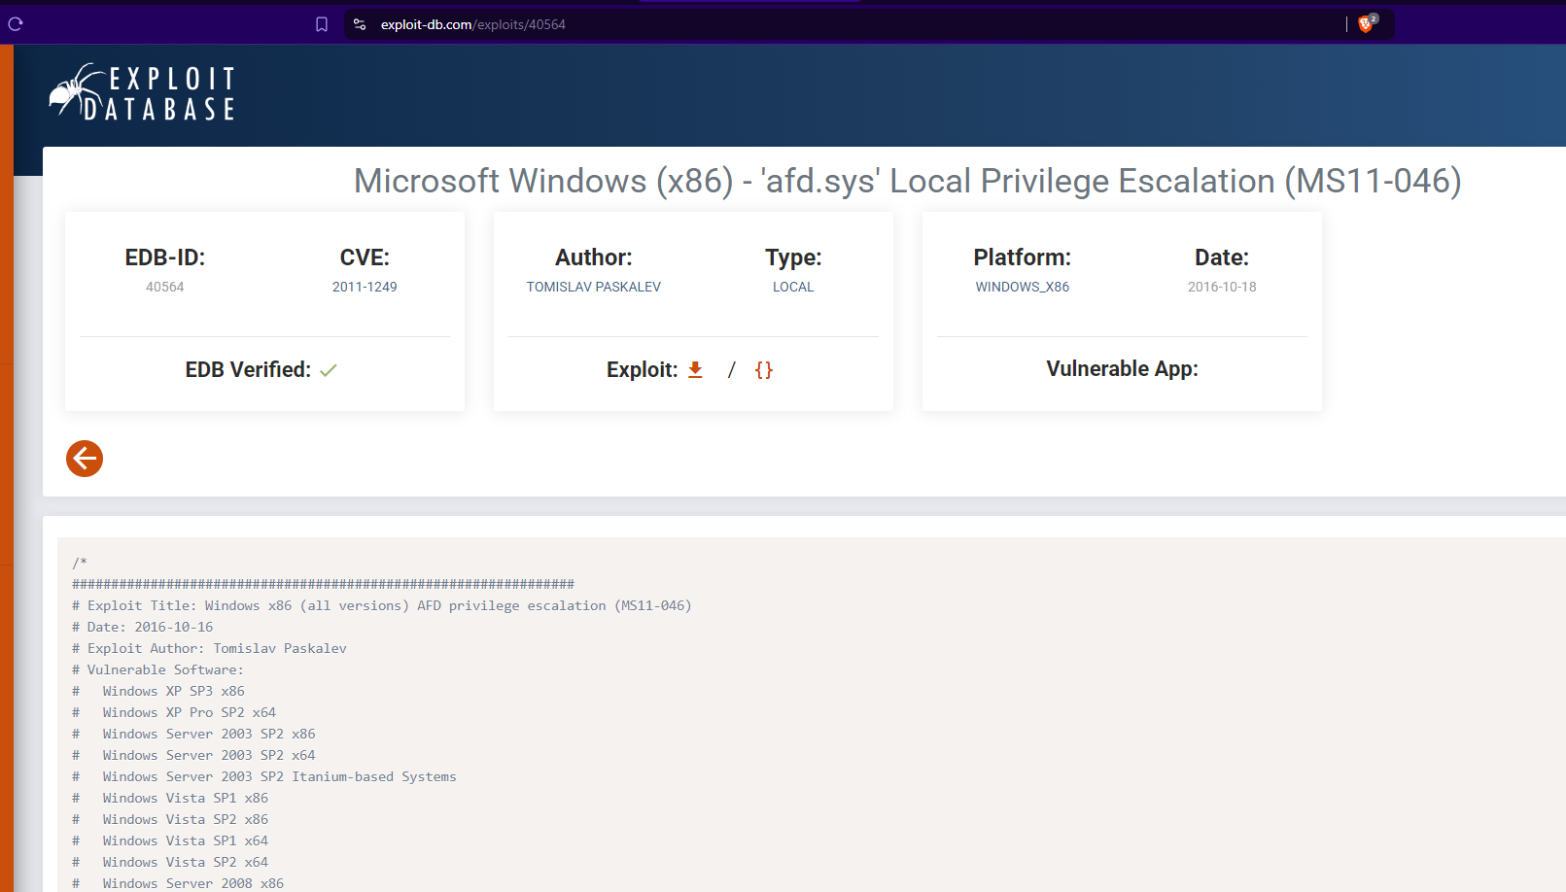The image size is (1566, 892).
Task: Filter by the LOCAL type link
Action: 793,287
